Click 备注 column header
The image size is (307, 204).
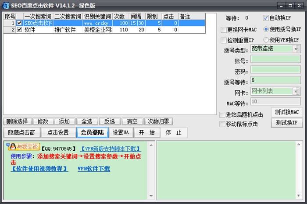192,17
